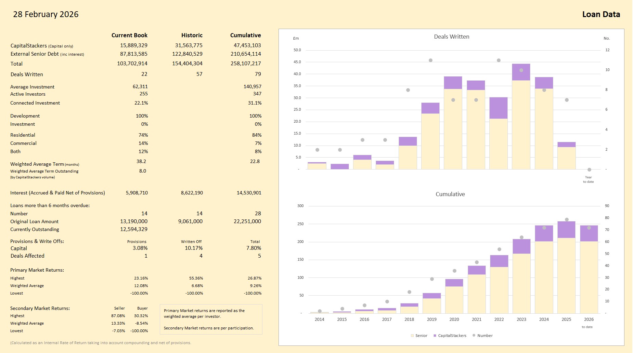Screen dimensions: 633x353
Task: Click the Loan Data page heading
Action: tap(601, 14)
